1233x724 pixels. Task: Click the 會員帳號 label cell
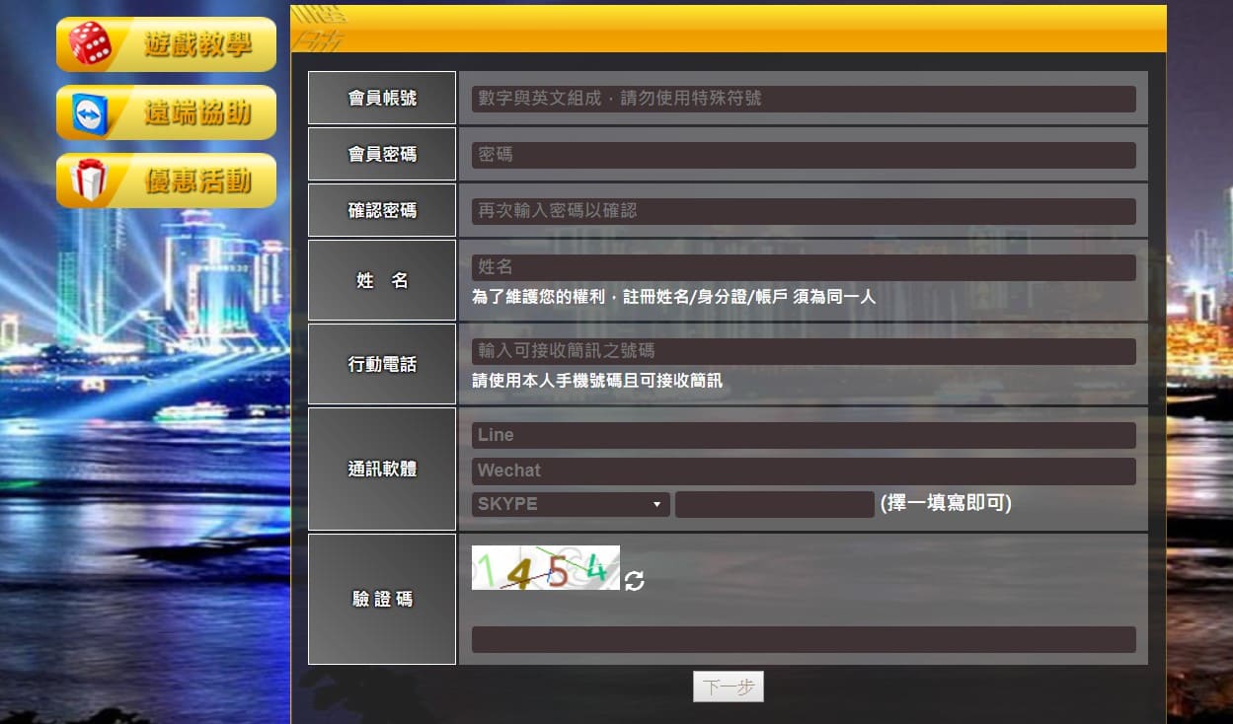[382, 98]
